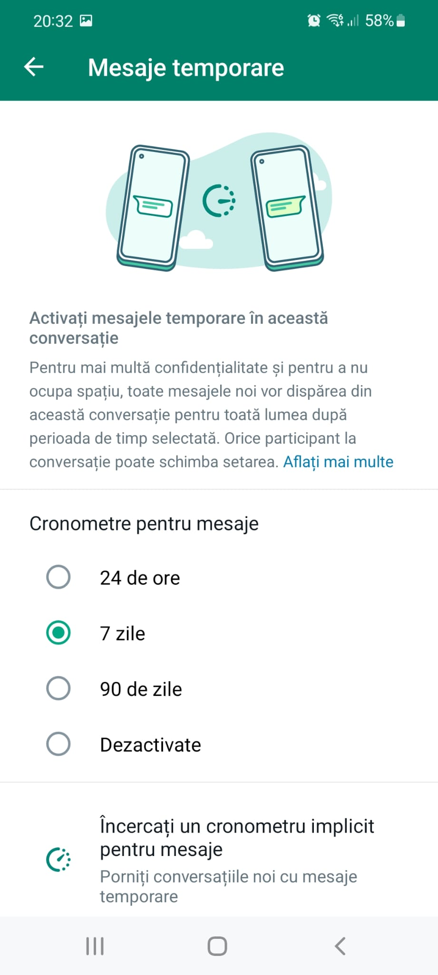Tap the left phone illustration
This screenshot has height=975, width=438.
pos(152,207)
